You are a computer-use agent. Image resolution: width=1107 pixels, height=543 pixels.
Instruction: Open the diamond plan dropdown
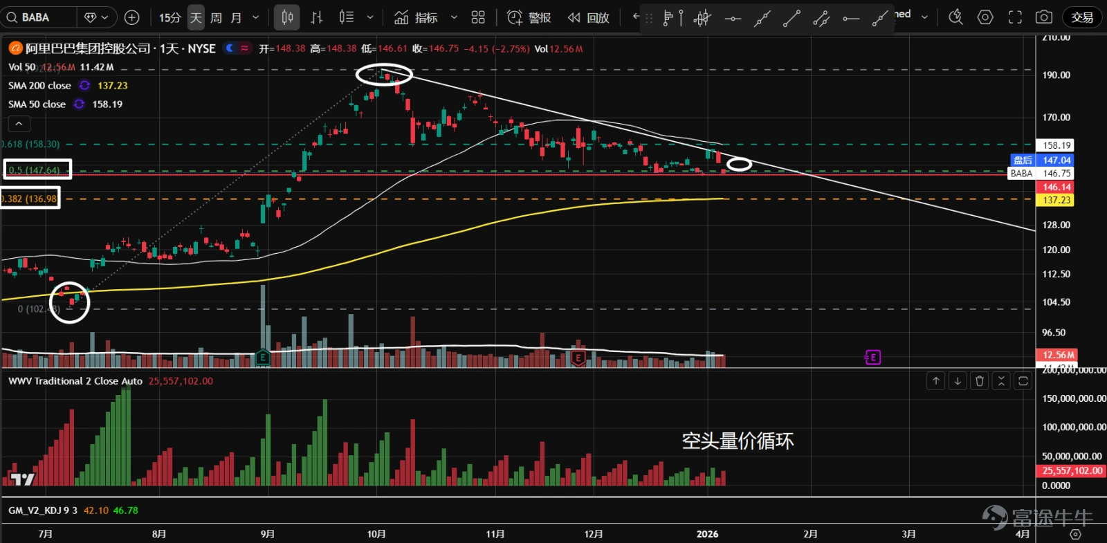click(x=96, y=17)
